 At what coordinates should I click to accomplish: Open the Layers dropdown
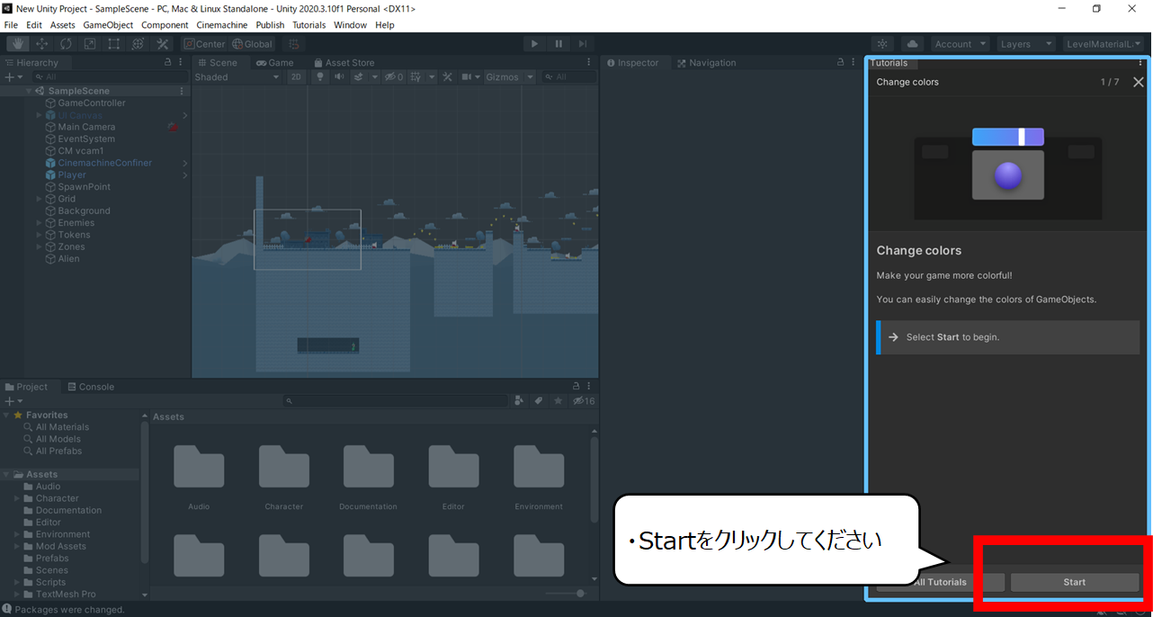point(1025,44)
